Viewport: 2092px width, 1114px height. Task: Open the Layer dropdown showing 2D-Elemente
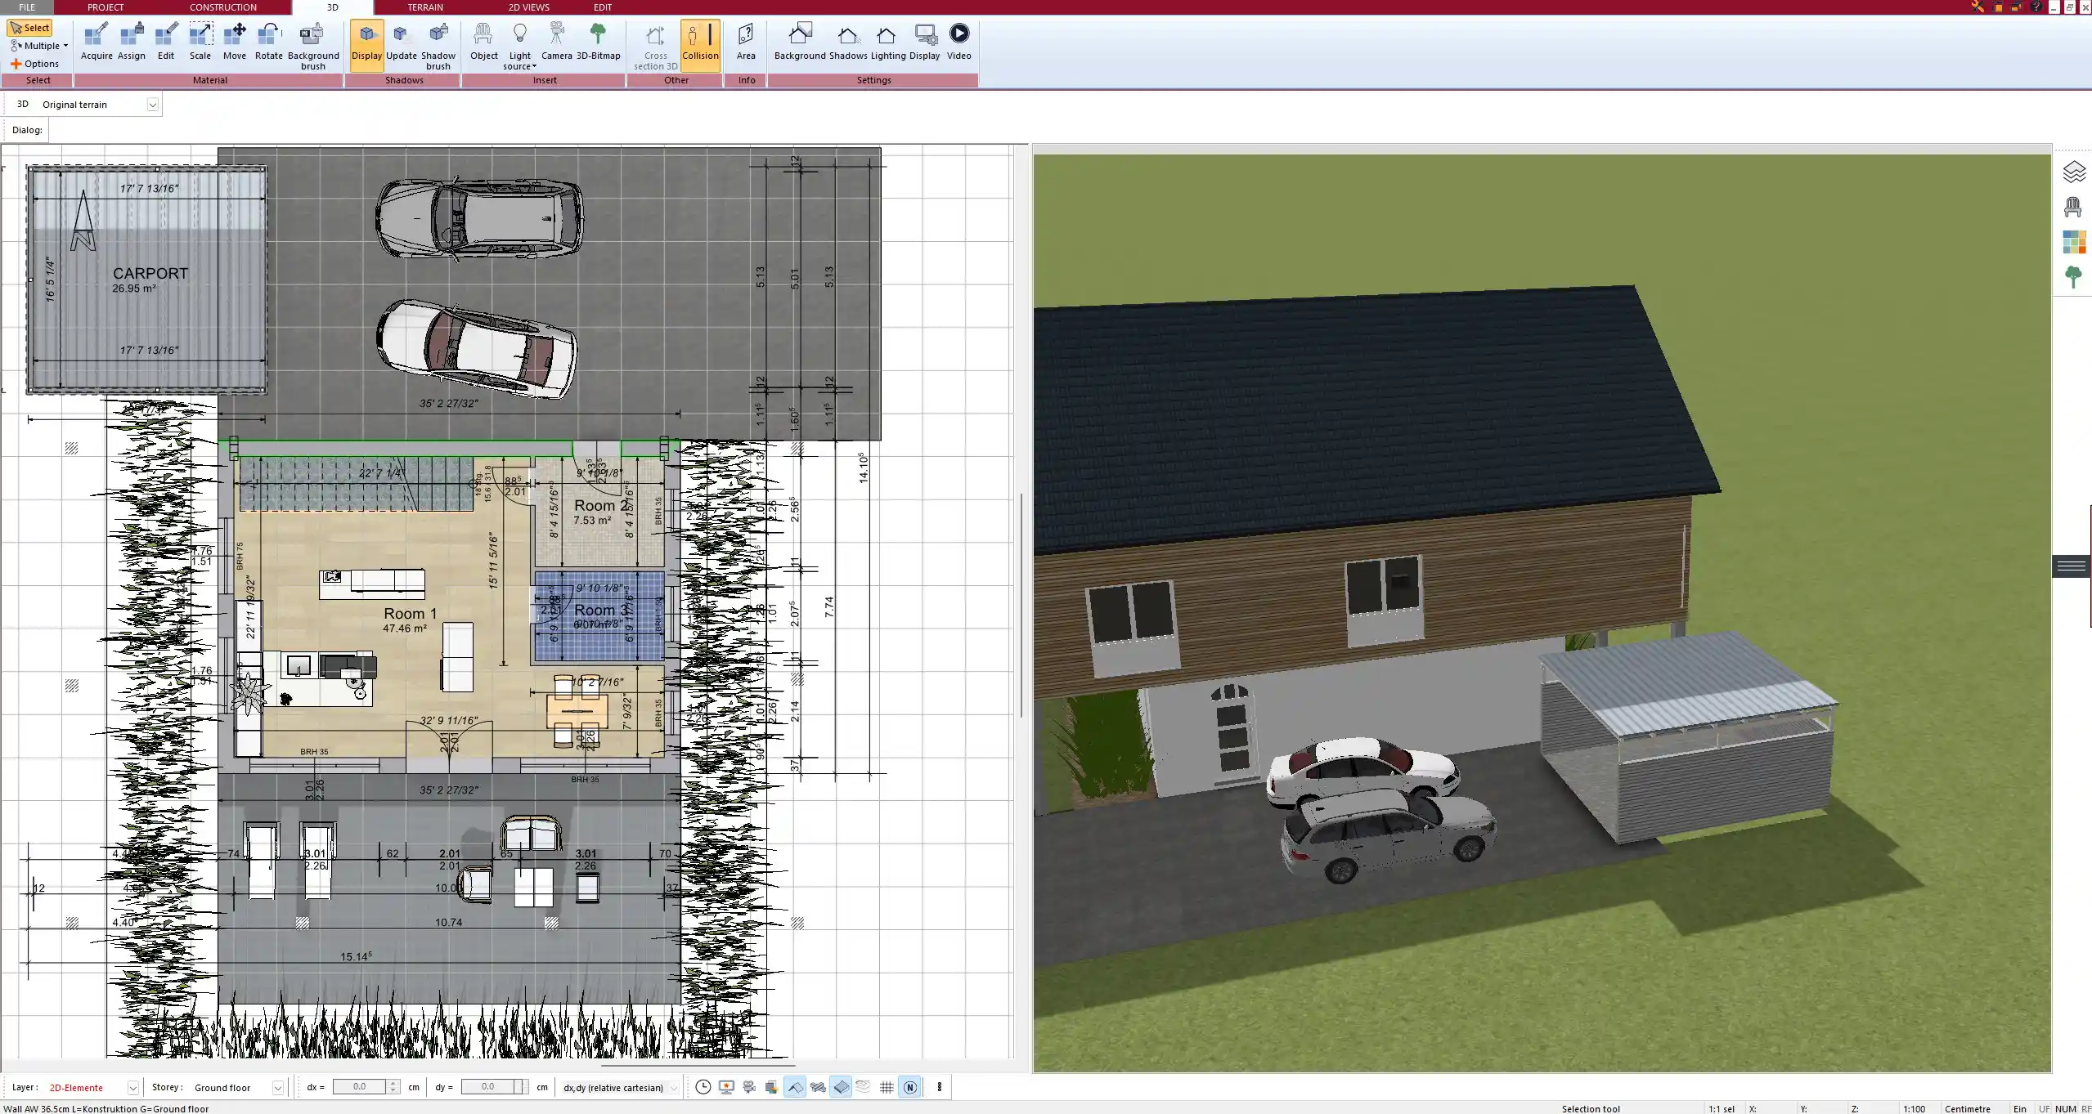click(x=132, y=1087)
